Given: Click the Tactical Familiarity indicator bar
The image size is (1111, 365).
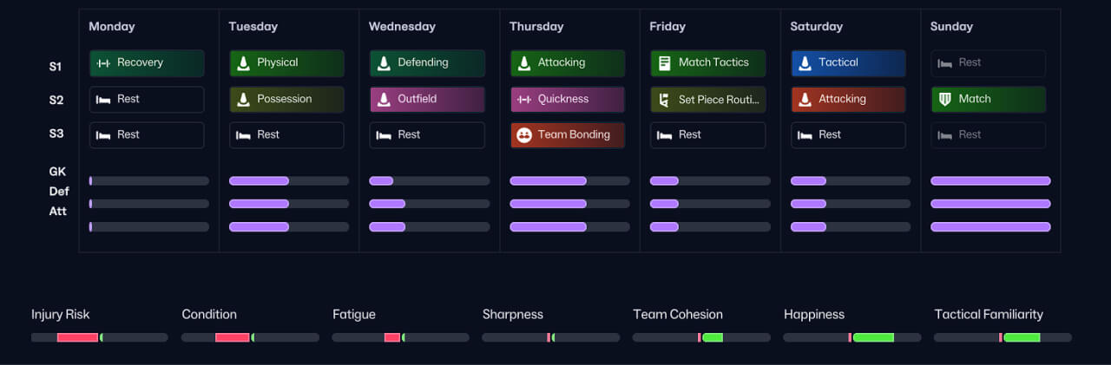Looking at the screenshot, I should point(1003,337).
